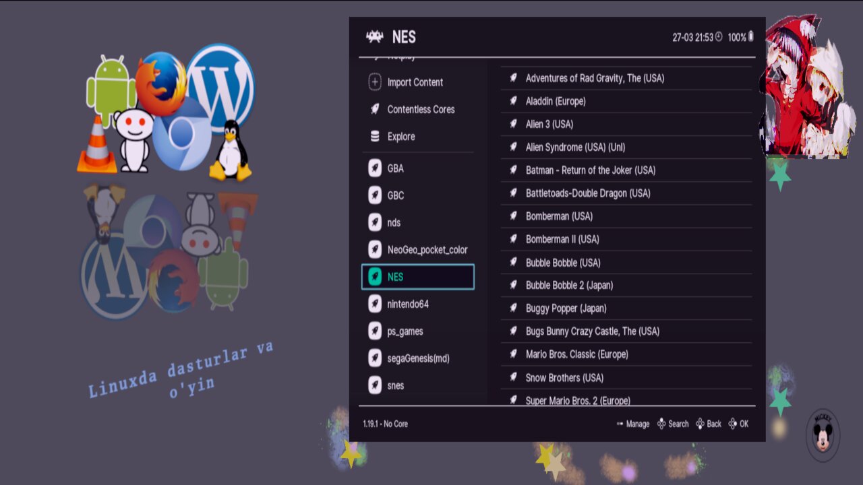Click the snes playlist icon
863x485 pixels.
coord(375,385)
